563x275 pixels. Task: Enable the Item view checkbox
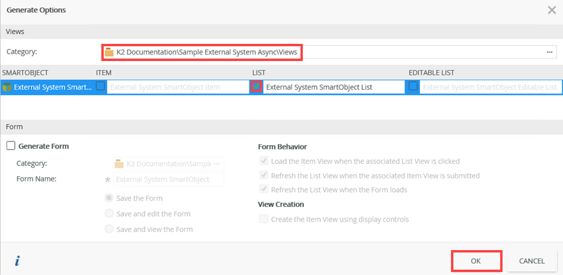(x=101, y=87)
